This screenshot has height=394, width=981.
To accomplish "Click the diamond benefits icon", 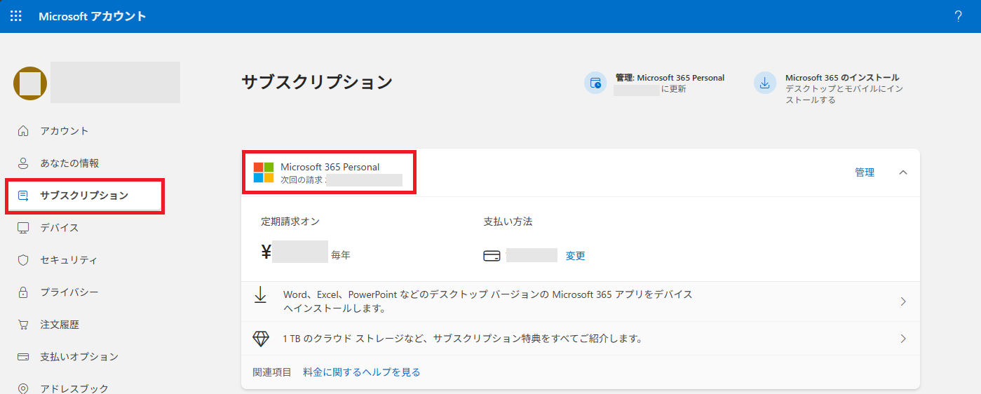I will (261, 339).
